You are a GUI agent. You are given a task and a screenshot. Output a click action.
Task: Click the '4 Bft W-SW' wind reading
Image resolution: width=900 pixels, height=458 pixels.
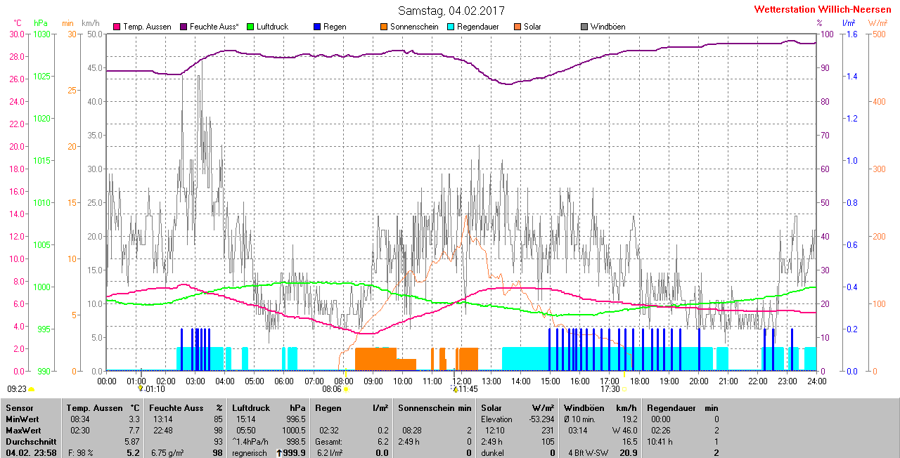pos(588,452)
